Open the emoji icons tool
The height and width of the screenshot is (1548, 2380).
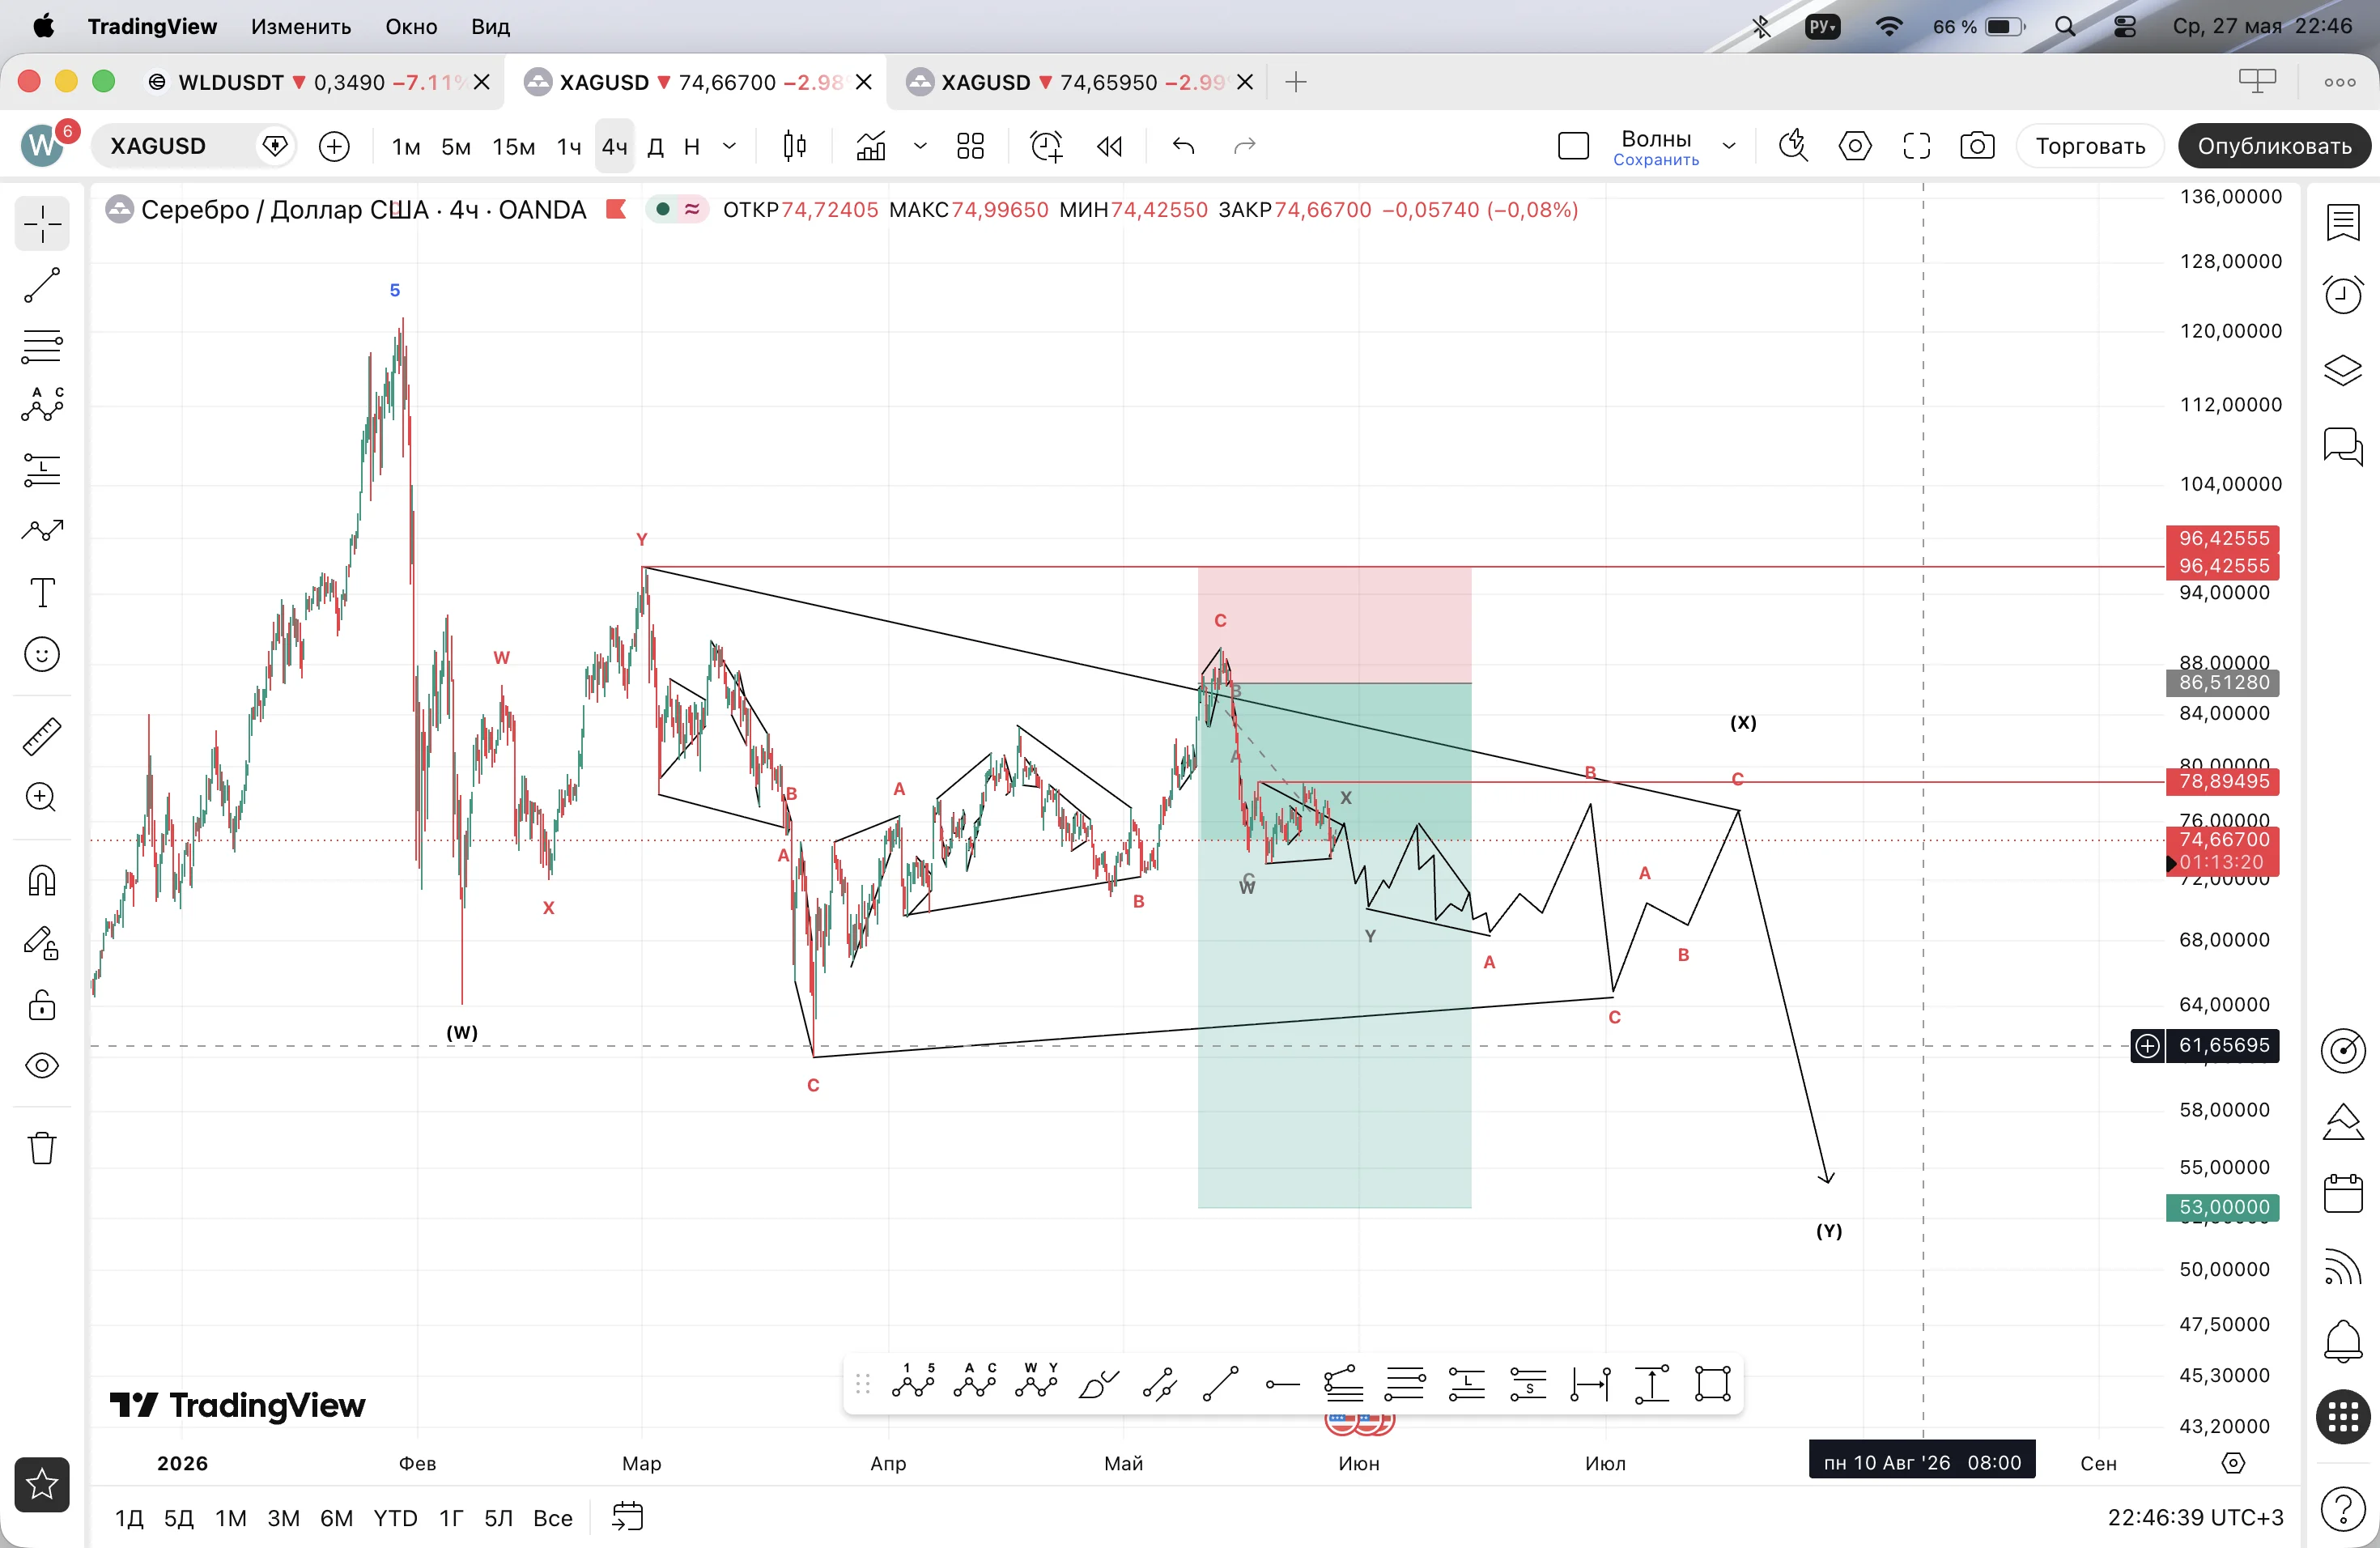coord(42,654)
